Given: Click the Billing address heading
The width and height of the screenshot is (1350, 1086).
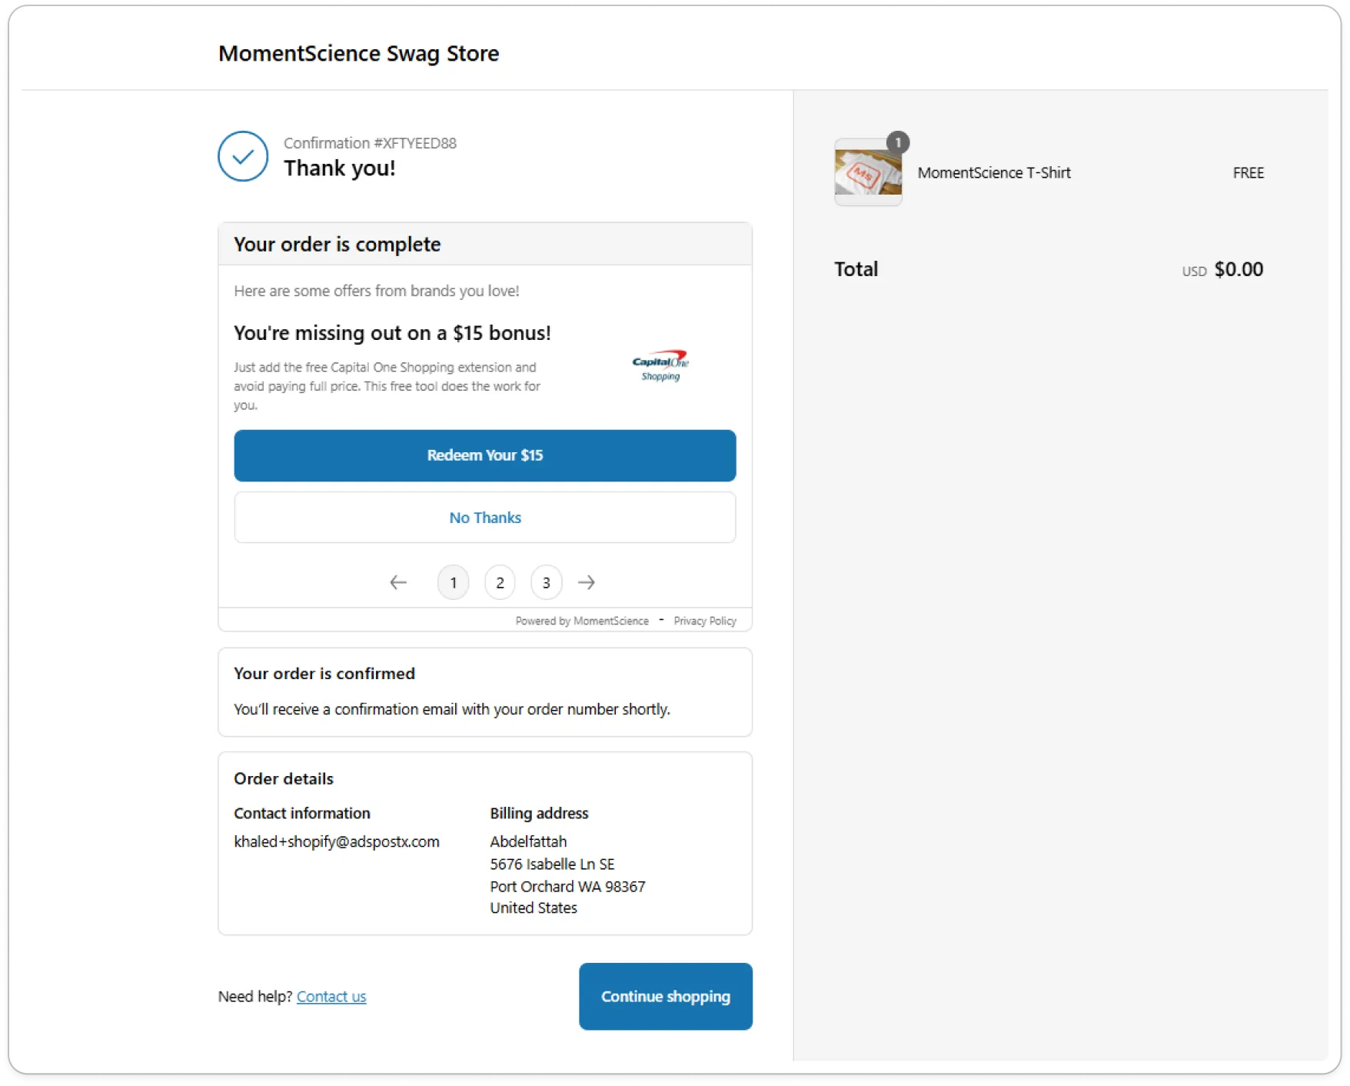Looking at the screenshot, I should pos(539,814).
